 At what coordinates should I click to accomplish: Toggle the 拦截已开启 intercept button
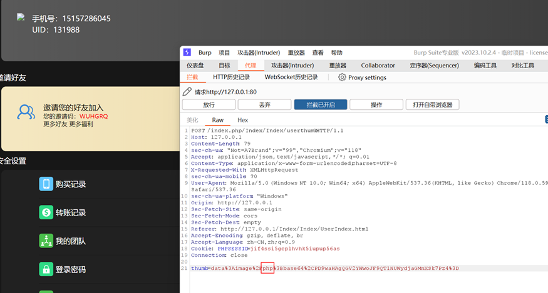(x=321, y=105)
